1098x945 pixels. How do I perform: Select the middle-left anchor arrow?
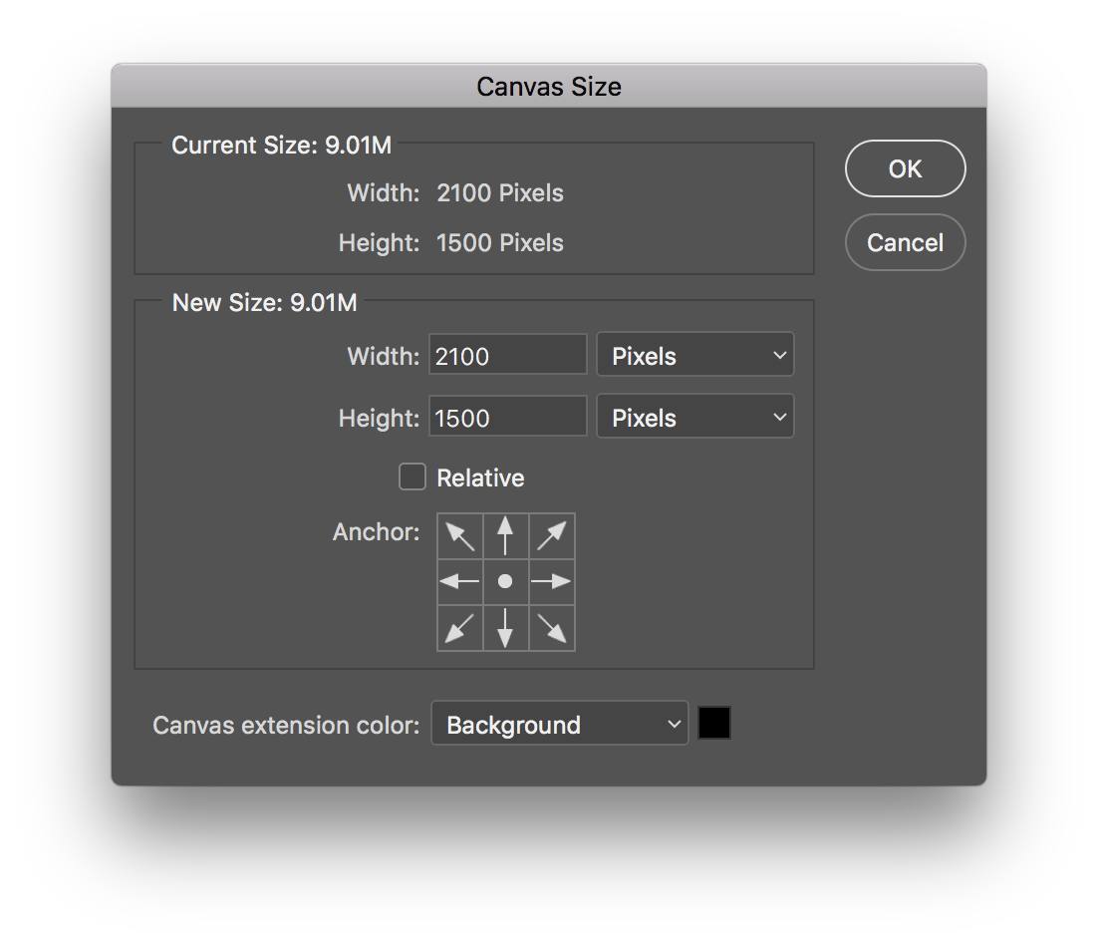(x=459, y=581)
